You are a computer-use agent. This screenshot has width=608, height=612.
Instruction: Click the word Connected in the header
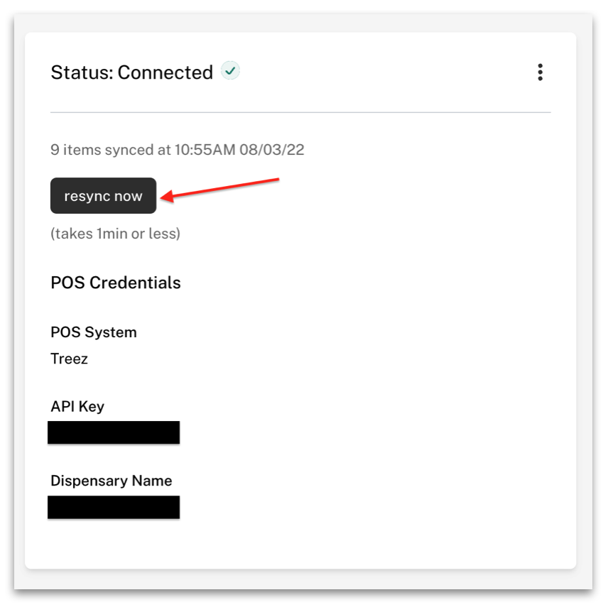pos(165,72)
